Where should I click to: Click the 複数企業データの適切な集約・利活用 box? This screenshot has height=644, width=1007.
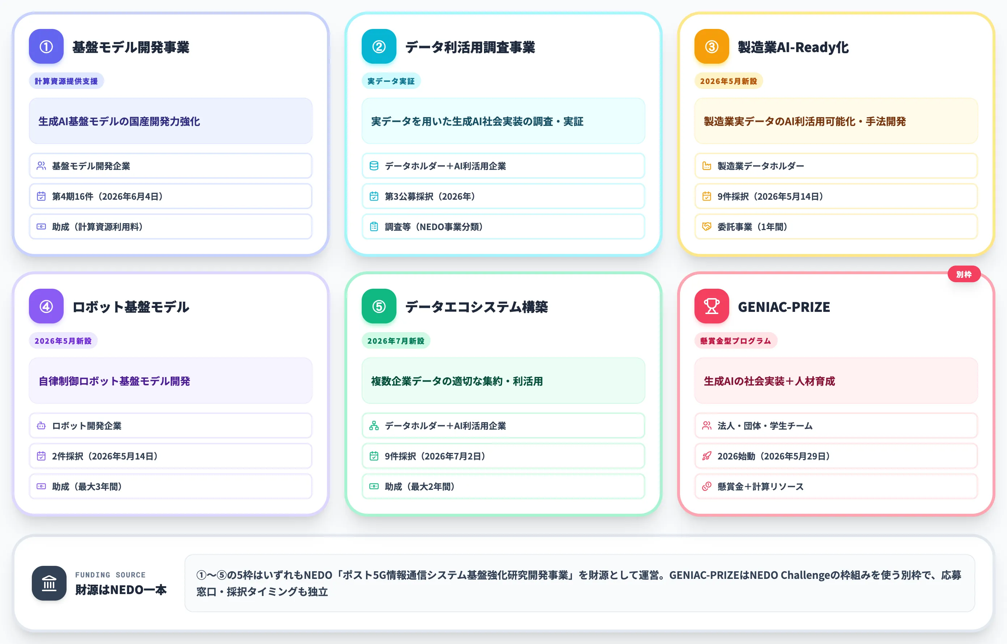[503, 381]
